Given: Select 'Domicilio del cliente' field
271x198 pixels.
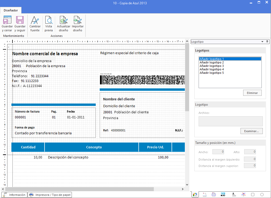Looking at the screenshot, I should click(x=119, y=106).
